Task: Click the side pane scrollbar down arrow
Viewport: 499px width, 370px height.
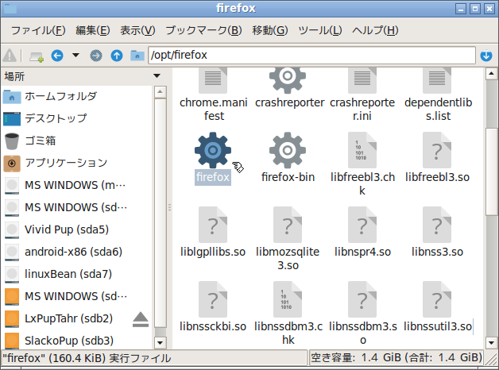Action: 160,343
